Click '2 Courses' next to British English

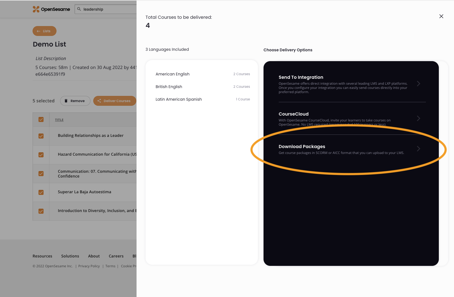tap(242, 87)
